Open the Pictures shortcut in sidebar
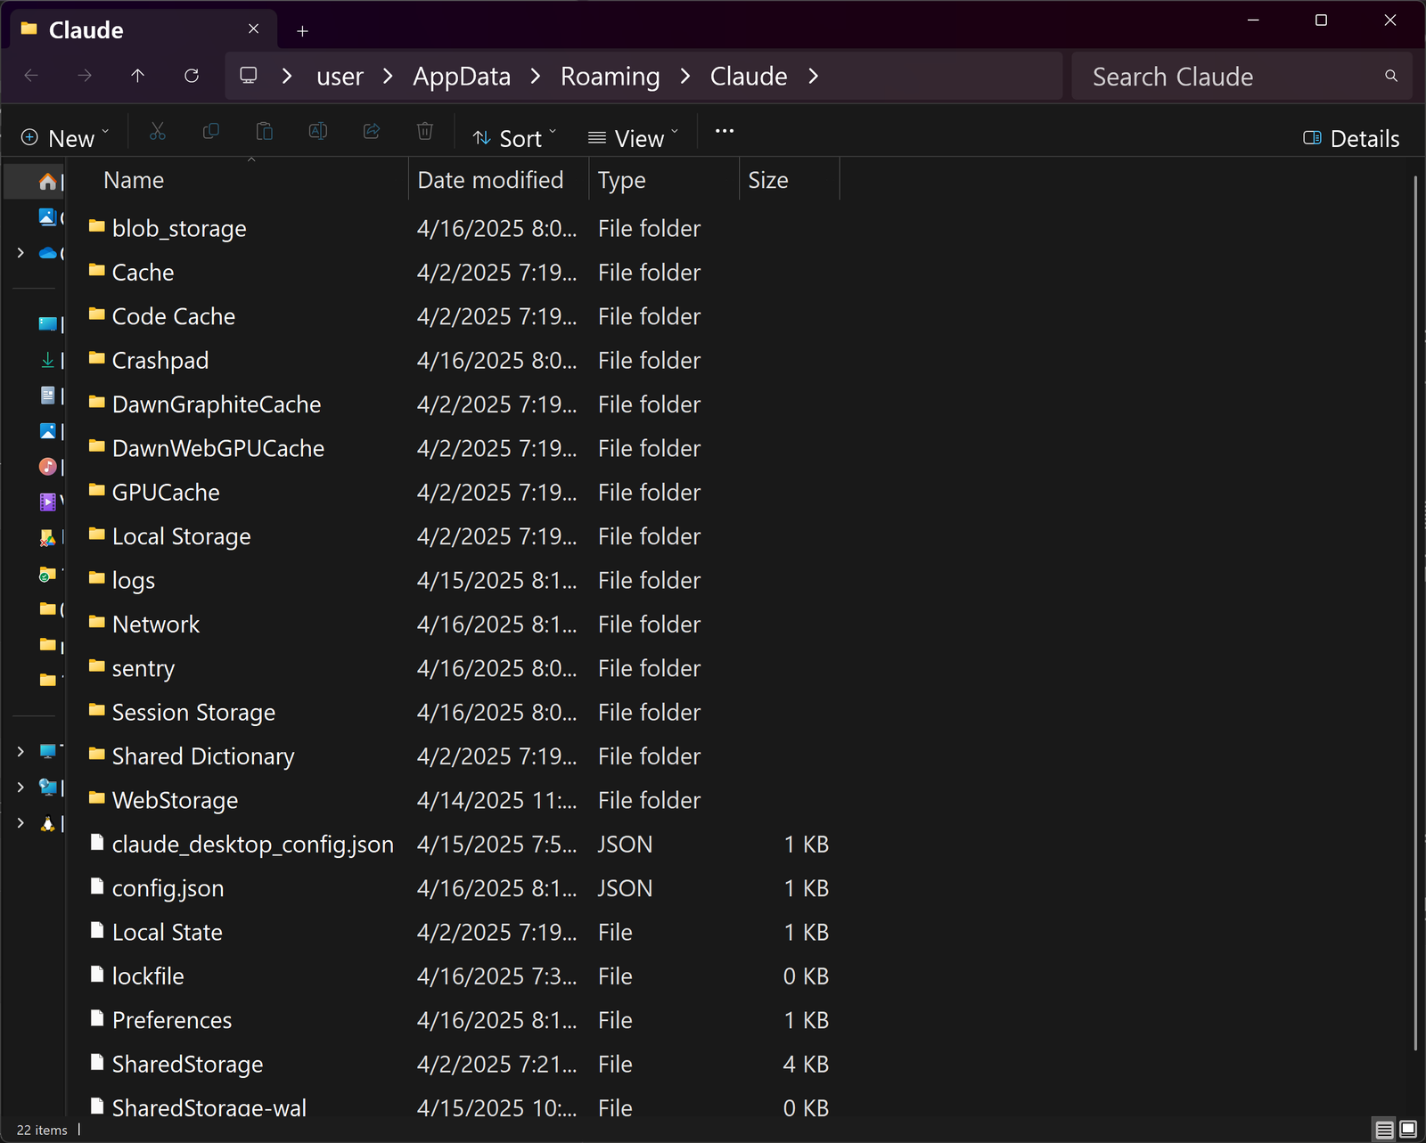 click(48, 431)
